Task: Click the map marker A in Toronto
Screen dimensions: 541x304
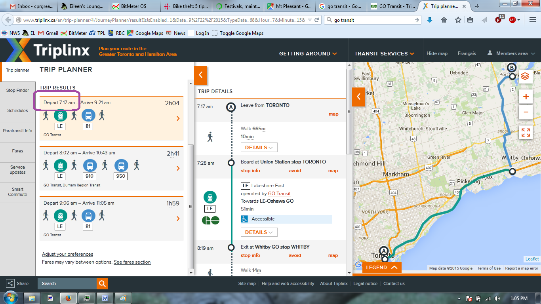Action: 383,251
